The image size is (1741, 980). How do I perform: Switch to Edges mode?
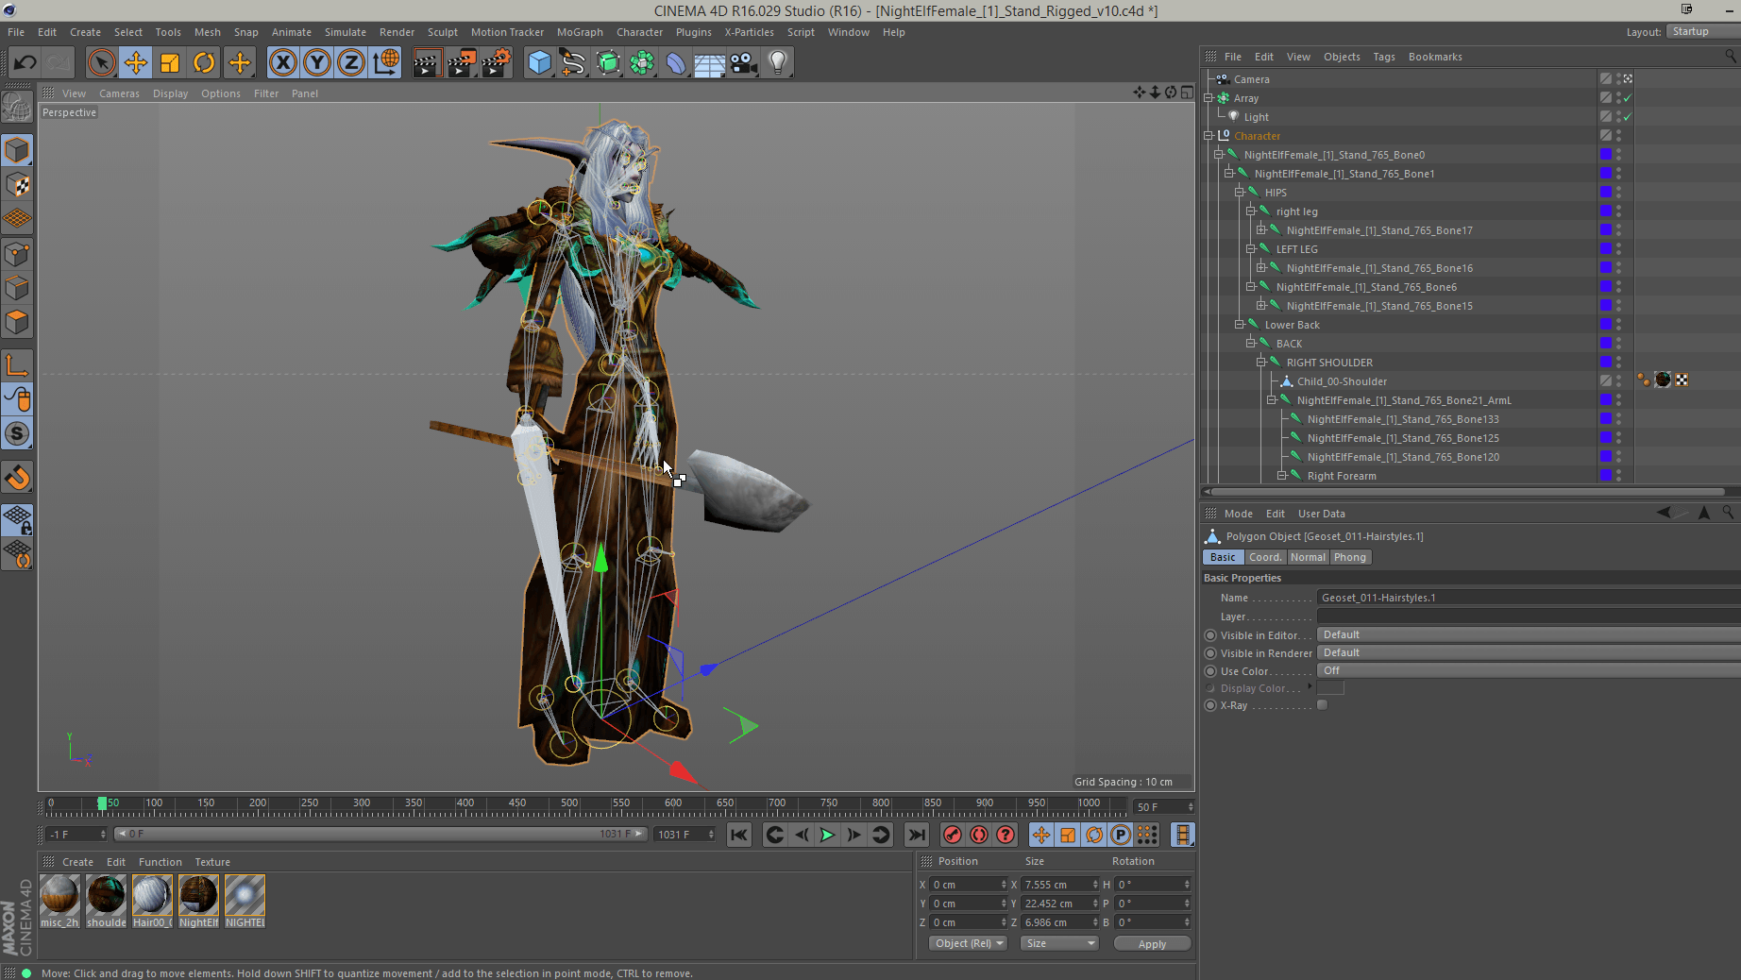(17, 288)
